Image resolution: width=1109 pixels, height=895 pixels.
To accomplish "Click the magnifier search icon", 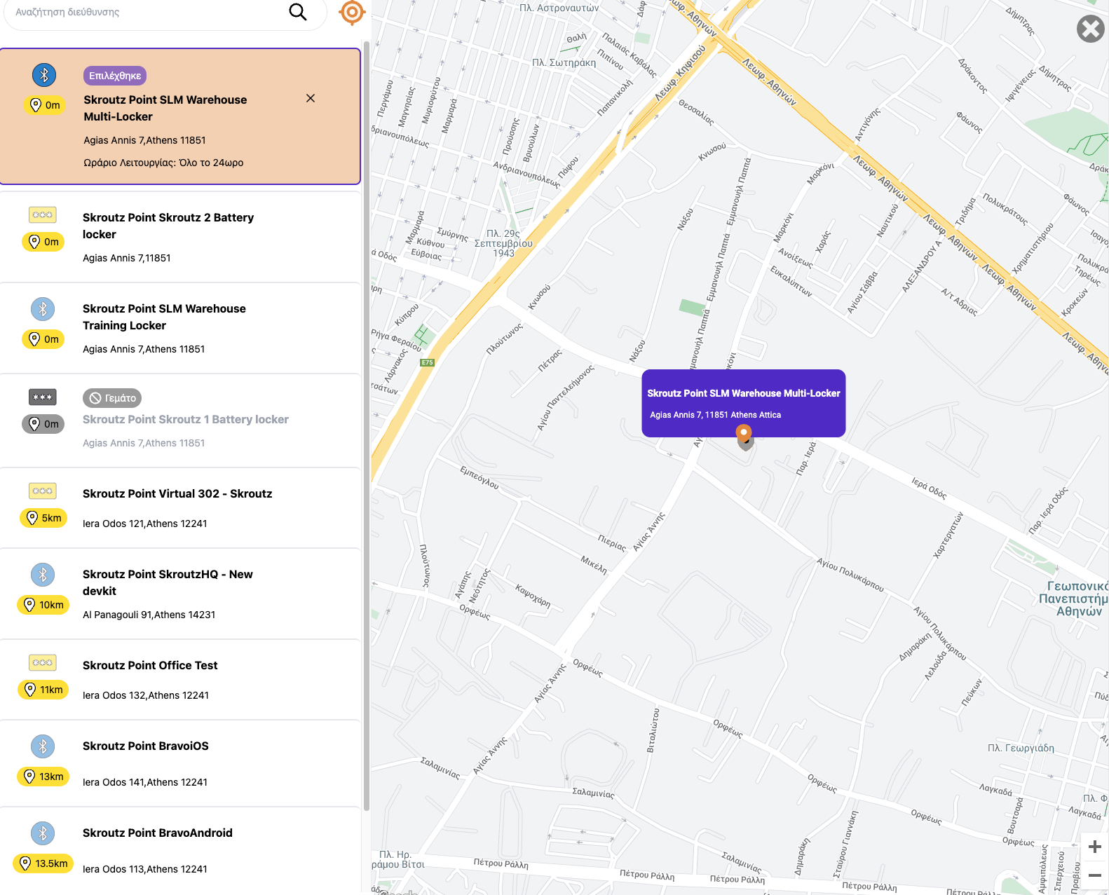I will pyautogui.click(x=298, y=12).
